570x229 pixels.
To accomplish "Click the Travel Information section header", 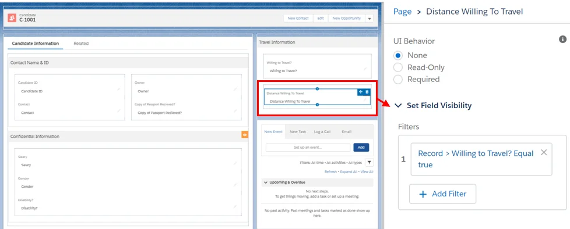I will [318, 42].
